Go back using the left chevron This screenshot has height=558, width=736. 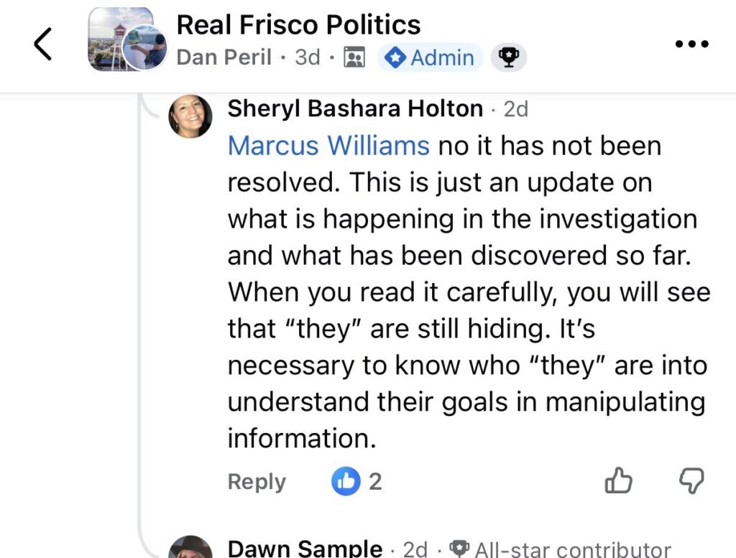point(43,45)
